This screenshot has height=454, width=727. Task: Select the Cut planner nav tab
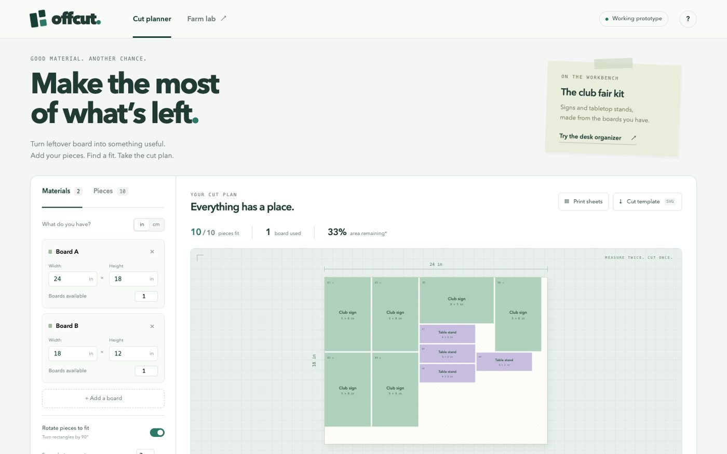[152, 19]
